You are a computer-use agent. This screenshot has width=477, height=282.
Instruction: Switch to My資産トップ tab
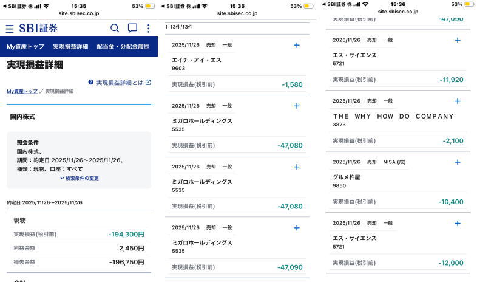coord(25,47)
